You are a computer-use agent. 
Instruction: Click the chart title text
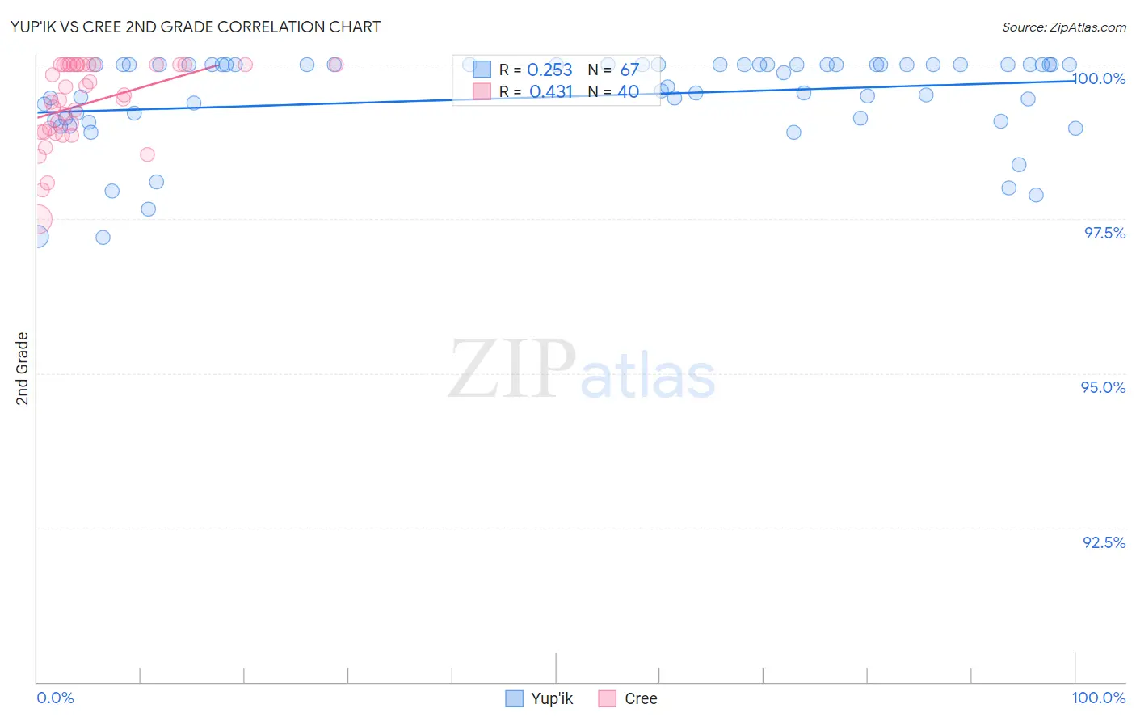pyautogui.click(x=195, y=27)
